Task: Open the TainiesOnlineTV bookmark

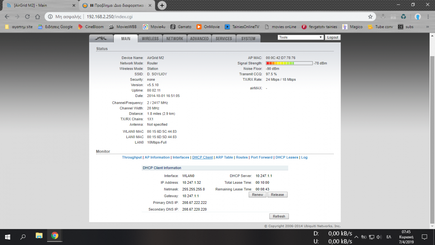Action: click(x=242, y=27)
